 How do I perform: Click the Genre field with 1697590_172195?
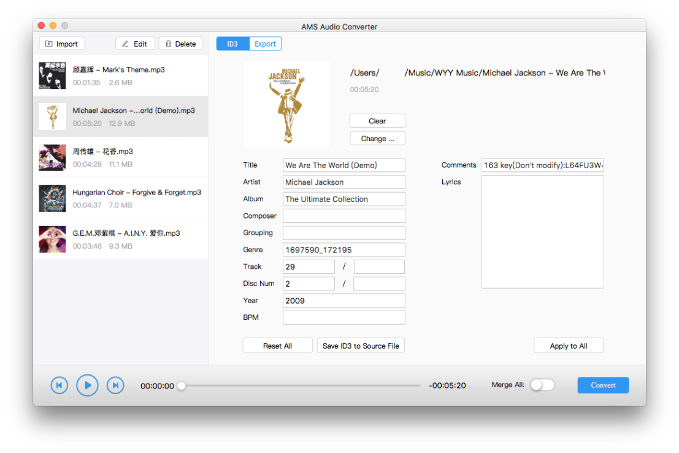click(344, 250)
